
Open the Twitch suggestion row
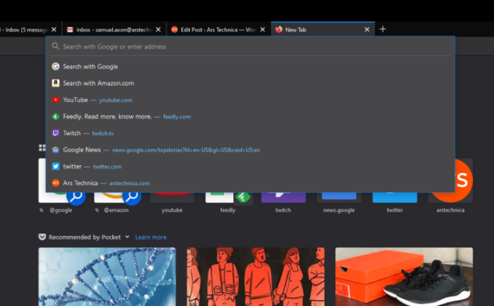point(251,133)
